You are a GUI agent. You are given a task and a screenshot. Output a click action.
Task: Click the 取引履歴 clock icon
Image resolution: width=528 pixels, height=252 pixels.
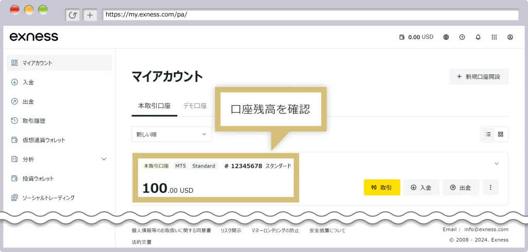point(14,121)
